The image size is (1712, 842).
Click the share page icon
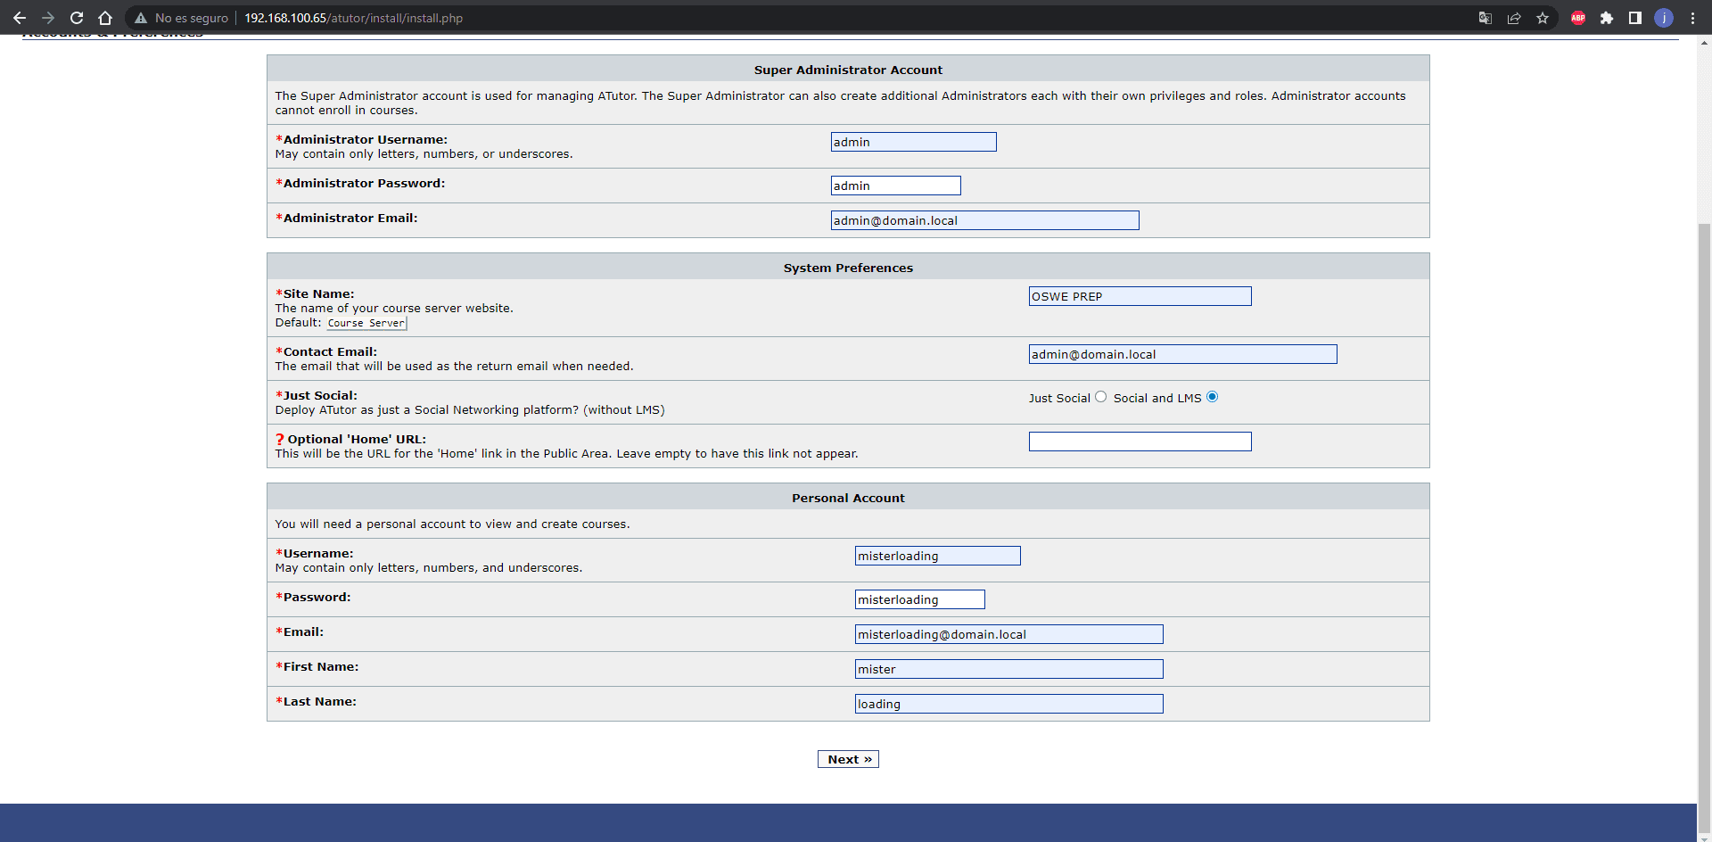(x=1514, y=18)
